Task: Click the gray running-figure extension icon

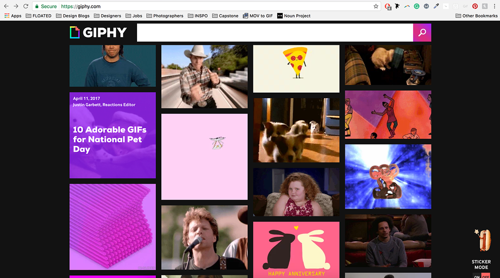Action: [x=485, y=6]
